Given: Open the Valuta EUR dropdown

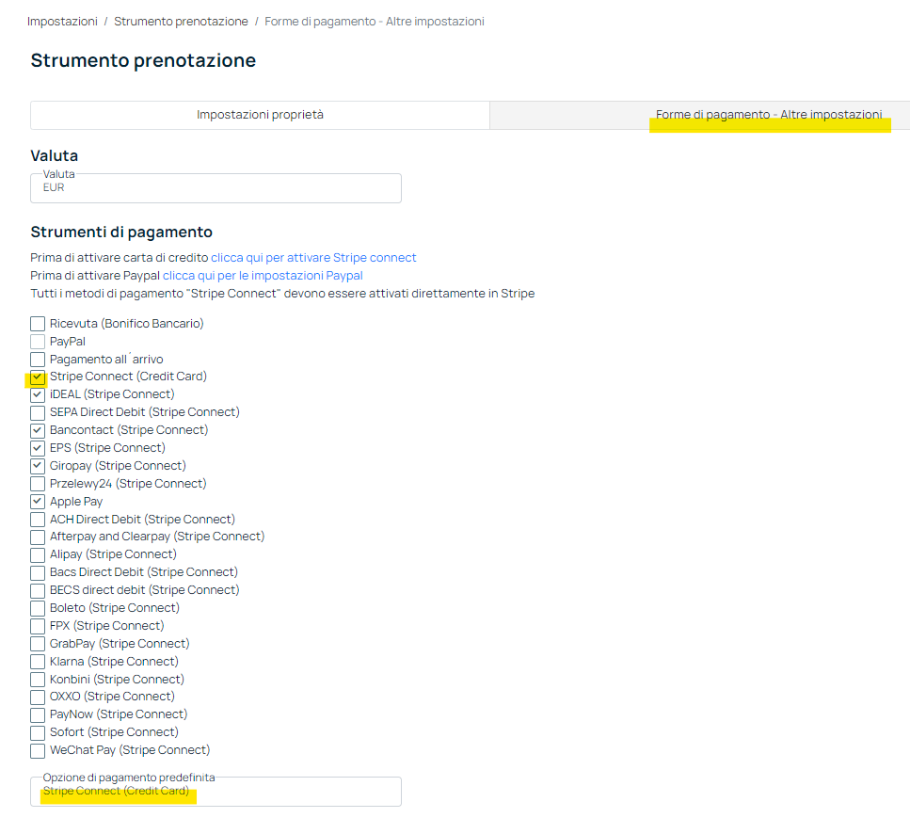Looking at the screenshot, I should (x=216, y=188).
